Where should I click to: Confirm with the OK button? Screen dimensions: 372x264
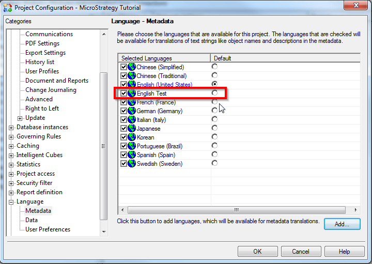(257, 251)
